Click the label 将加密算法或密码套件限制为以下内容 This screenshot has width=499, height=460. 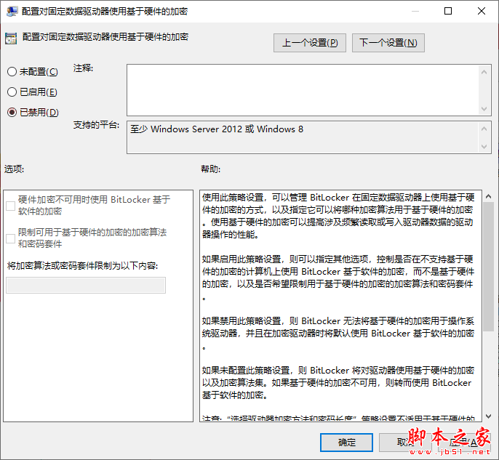(82, 265)
